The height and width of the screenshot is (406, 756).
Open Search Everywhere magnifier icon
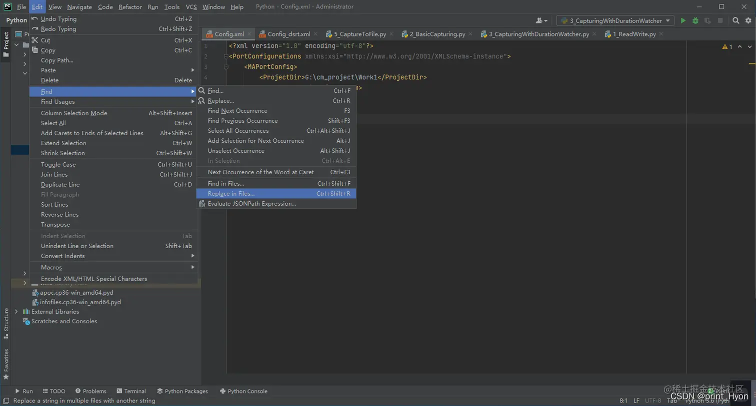[x=735, y=20]
